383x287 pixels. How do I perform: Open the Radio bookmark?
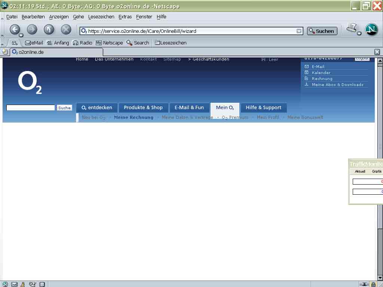pyautogui.click(x=83, y=43)
